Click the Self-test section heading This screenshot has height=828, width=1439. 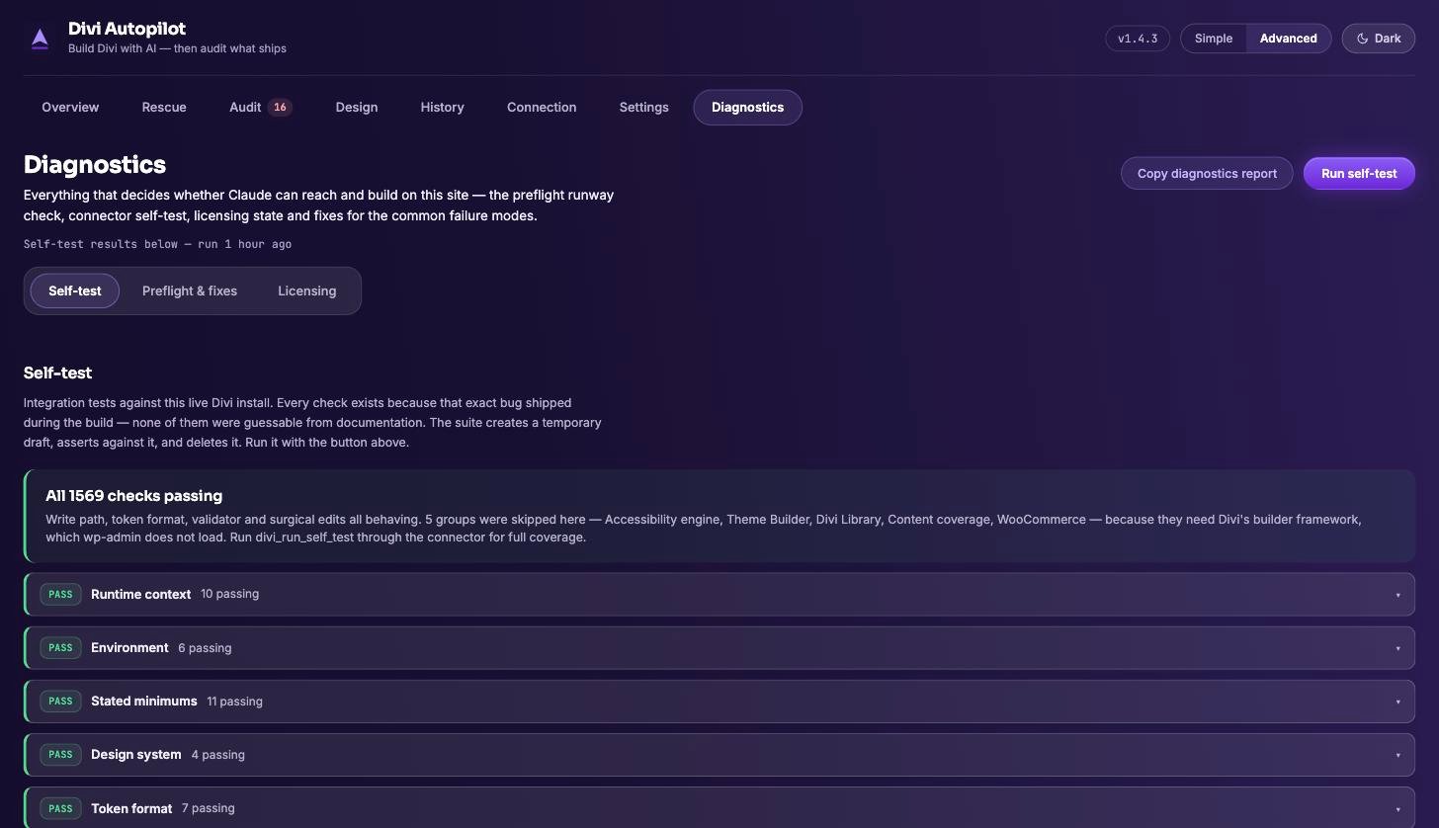tap(57, 373)
